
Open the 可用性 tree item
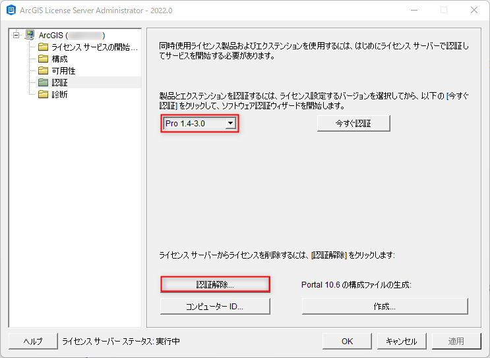click(63, 71)
